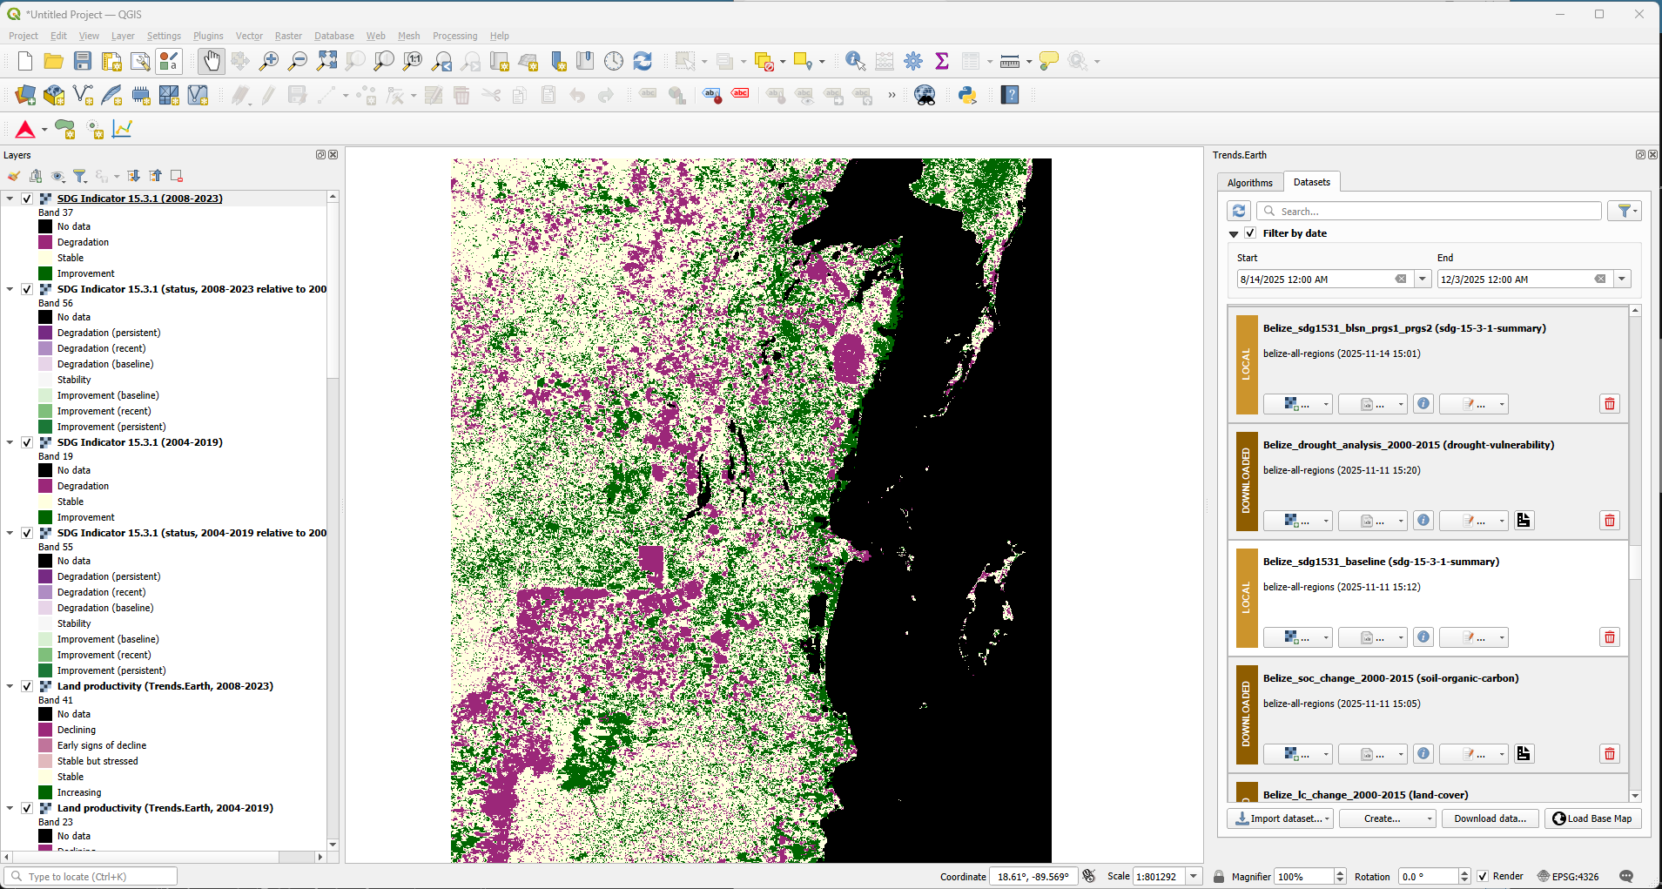Click the EPSG:4326 CRS button
Screen dimensions: 1662x889
[x=1568, y=877]
